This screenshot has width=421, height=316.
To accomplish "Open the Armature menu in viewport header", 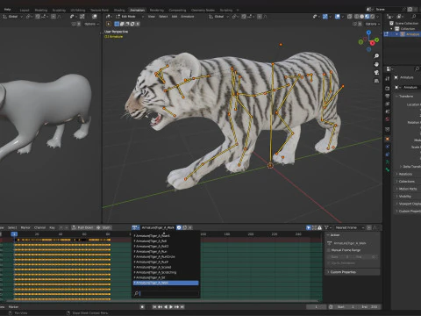I will coord(188,17).
